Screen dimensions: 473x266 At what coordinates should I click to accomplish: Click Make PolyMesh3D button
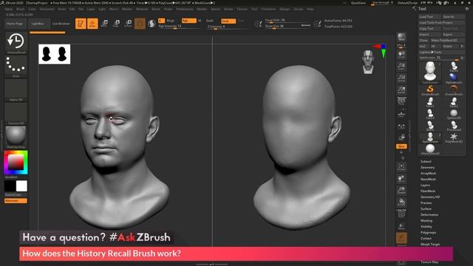[x=448, y=40]
